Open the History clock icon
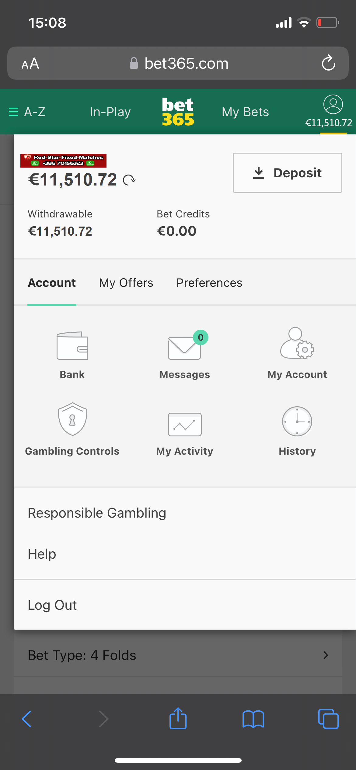This screenshot has height=770, width=356. [297, 421]
